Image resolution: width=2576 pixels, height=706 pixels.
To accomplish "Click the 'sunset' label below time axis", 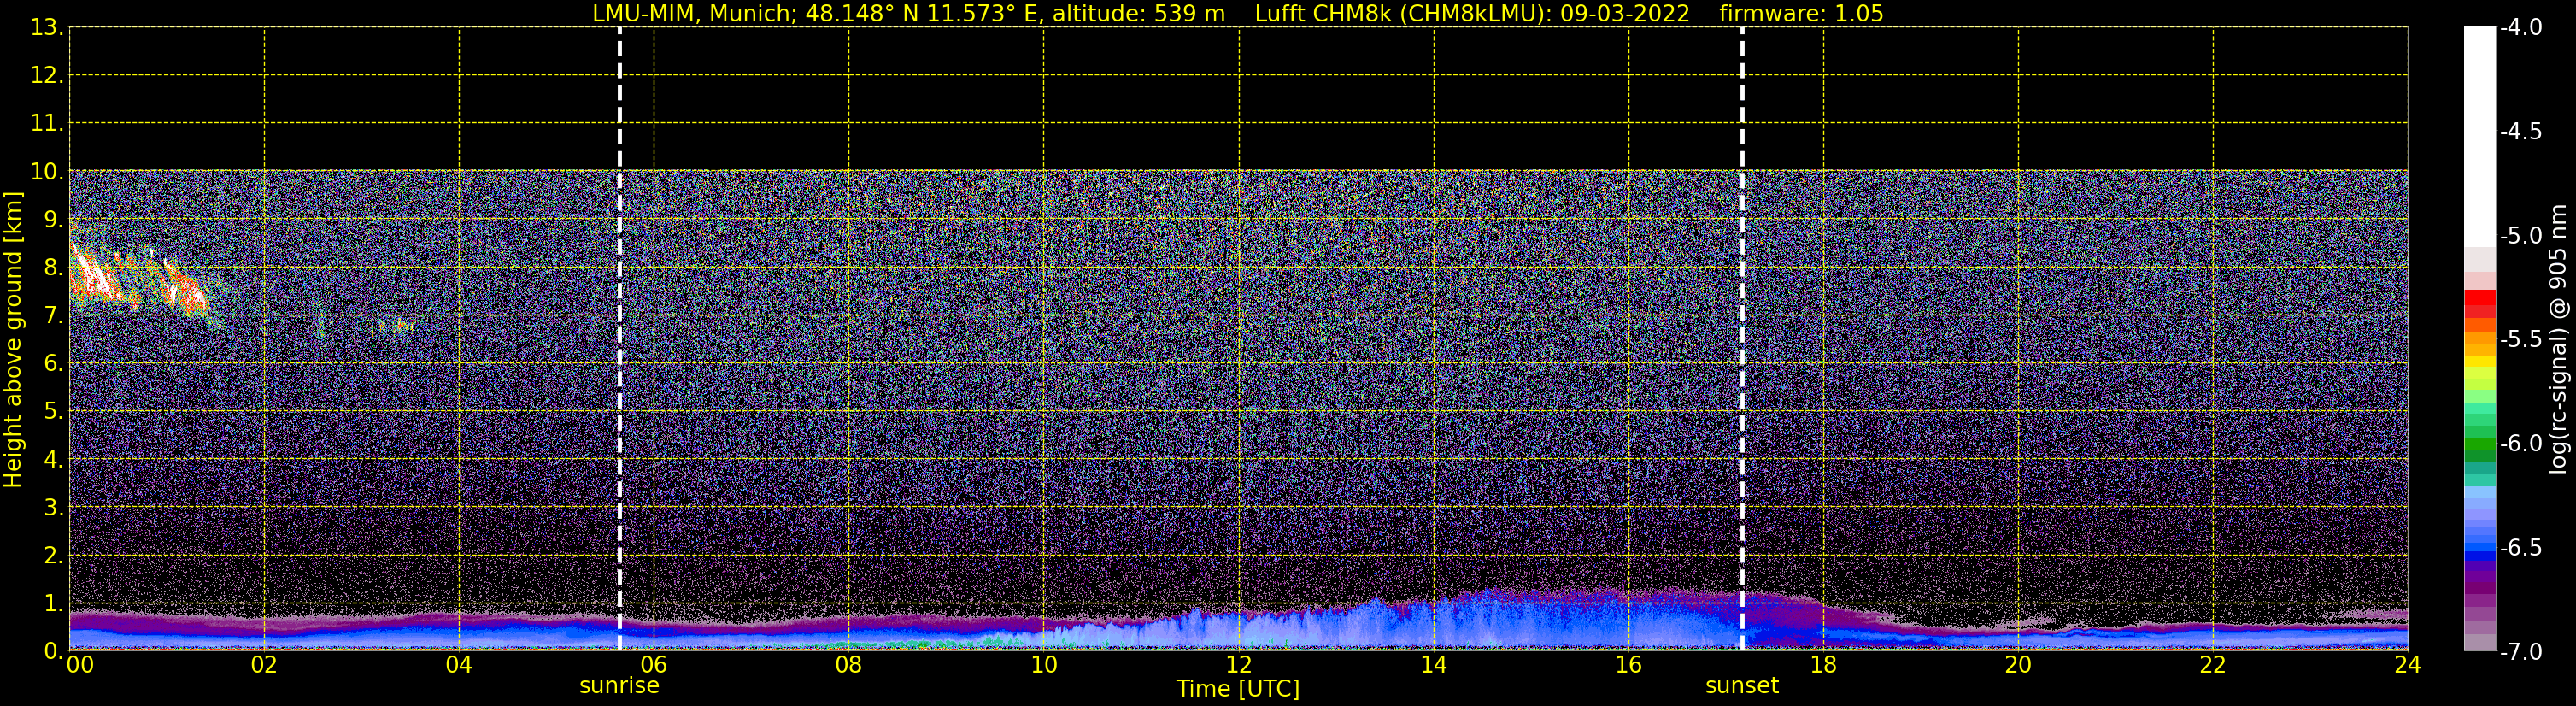I will click(x=1742, y=686).
